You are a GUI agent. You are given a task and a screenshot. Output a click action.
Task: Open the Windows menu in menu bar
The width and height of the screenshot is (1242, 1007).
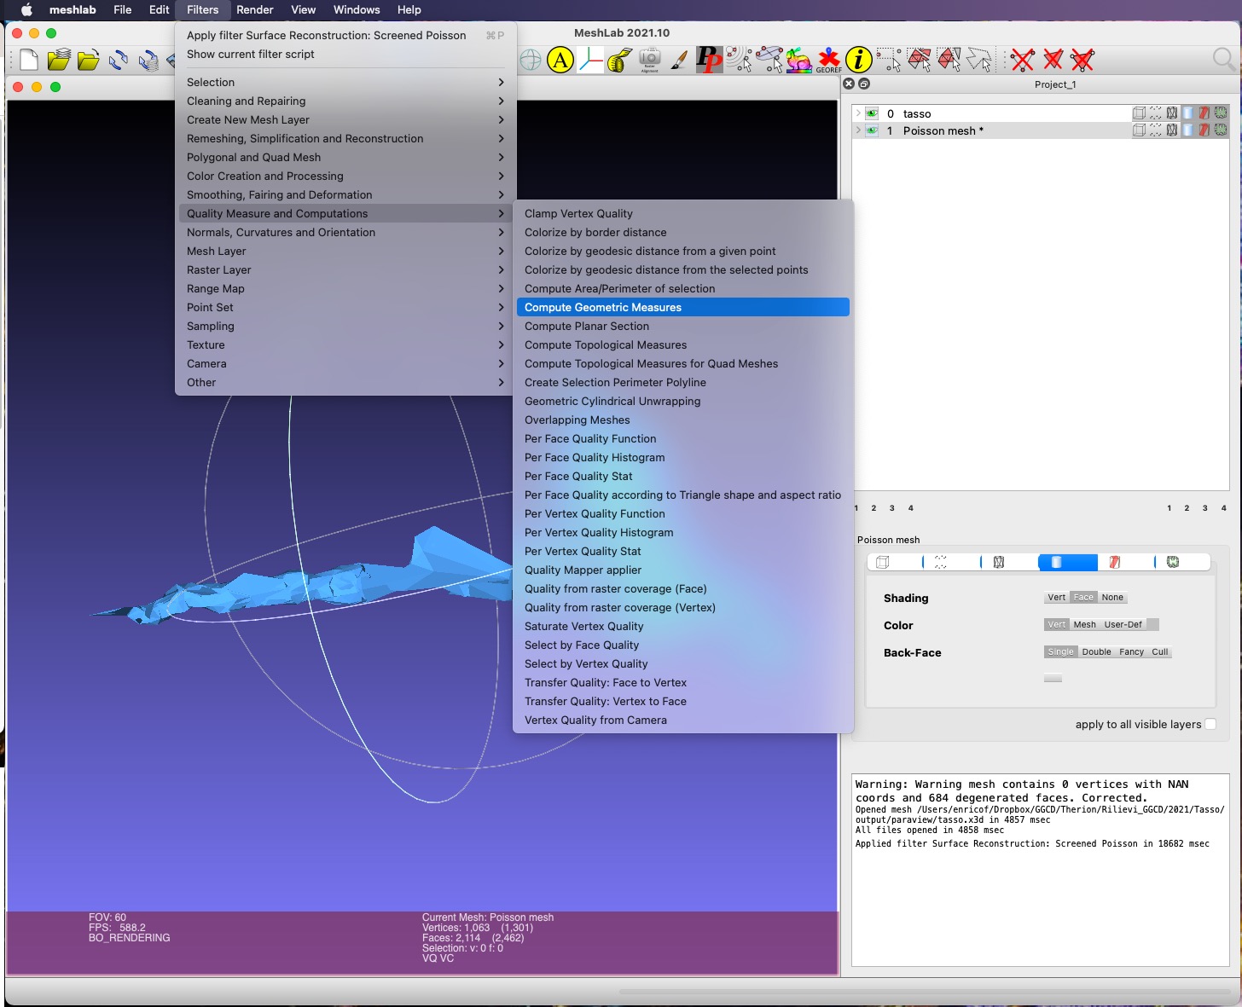coord(357,10)
